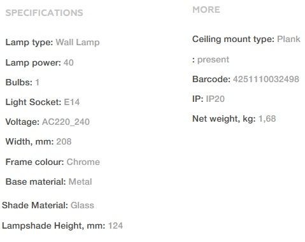Click the MORE heading
Viewport: 305px width, 242px height.
(206, 10)
